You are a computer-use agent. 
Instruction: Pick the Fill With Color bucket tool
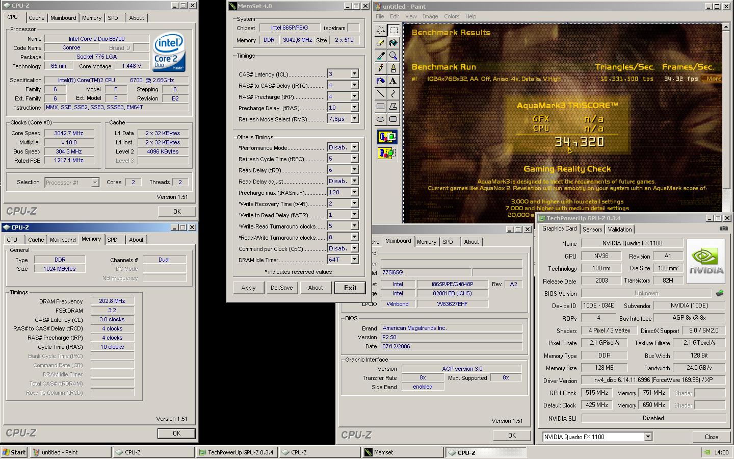[x=394, y=43]
